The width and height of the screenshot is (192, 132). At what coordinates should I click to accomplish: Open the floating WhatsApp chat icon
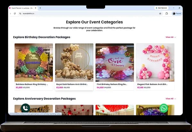click(x=164, y=108)
